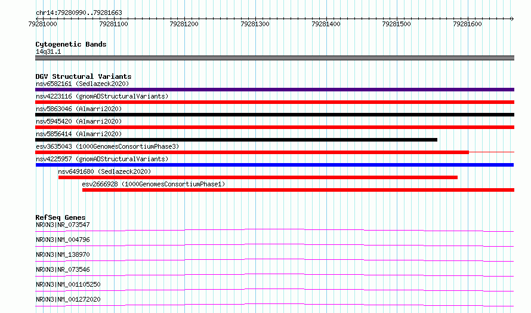
Task: Select the blue nsv4225957 variant bar
Action: [x=274, y=165]
